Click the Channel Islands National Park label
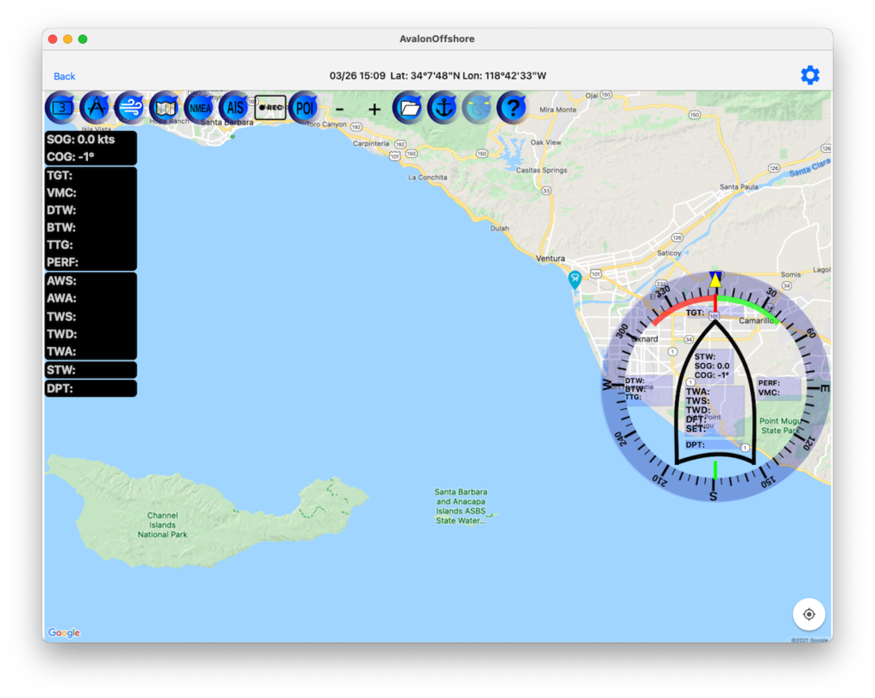 point(162,525)
